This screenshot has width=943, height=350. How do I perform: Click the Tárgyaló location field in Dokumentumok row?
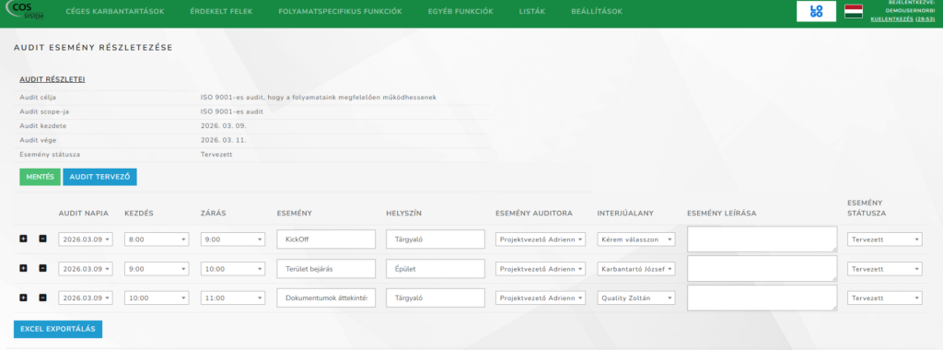point(436,297)
